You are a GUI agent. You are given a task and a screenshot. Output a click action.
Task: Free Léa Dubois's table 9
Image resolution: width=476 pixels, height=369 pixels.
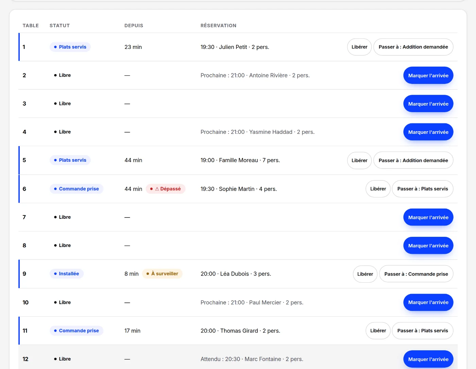(x=365, y=274)
